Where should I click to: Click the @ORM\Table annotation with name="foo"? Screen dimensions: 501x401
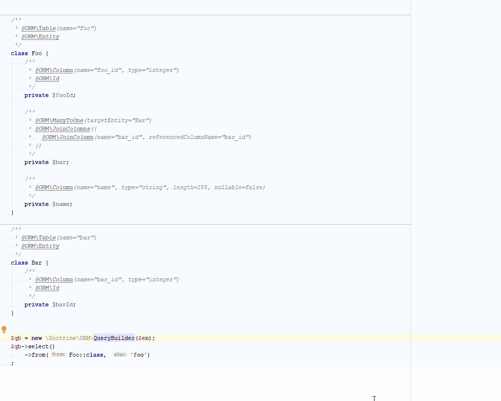[x=39, y=28]
